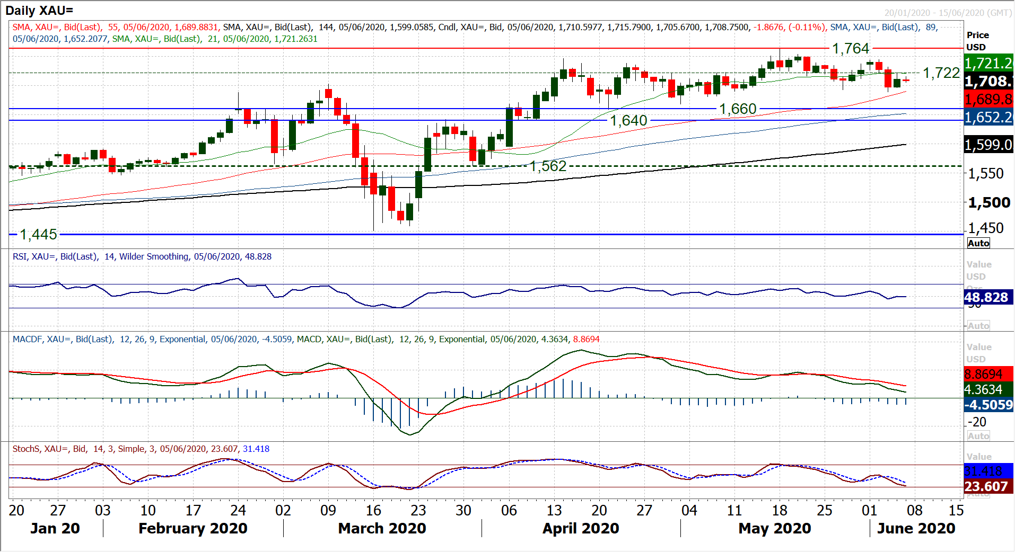Click the black 1,599.0 SMA price badge
Image resolution: width=1015 pixels, height=552 pixels.
988,145
